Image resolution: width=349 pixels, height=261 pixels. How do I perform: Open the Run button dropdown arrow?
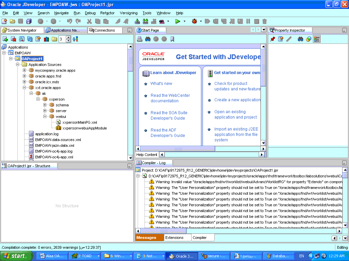pyautogui.click(x=184, y=21)
